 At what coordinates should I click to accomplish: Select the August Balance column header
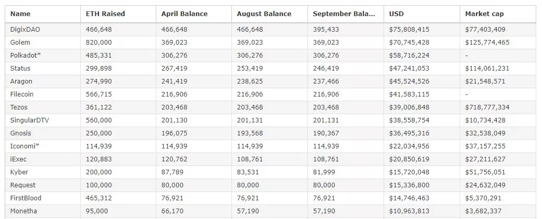click(x=264, y=14)
